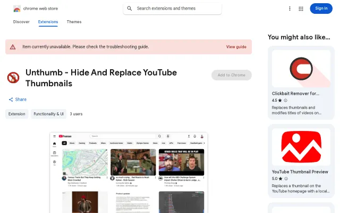
Task: Focus the Search extensions and themes field
Action: [172, 9]
